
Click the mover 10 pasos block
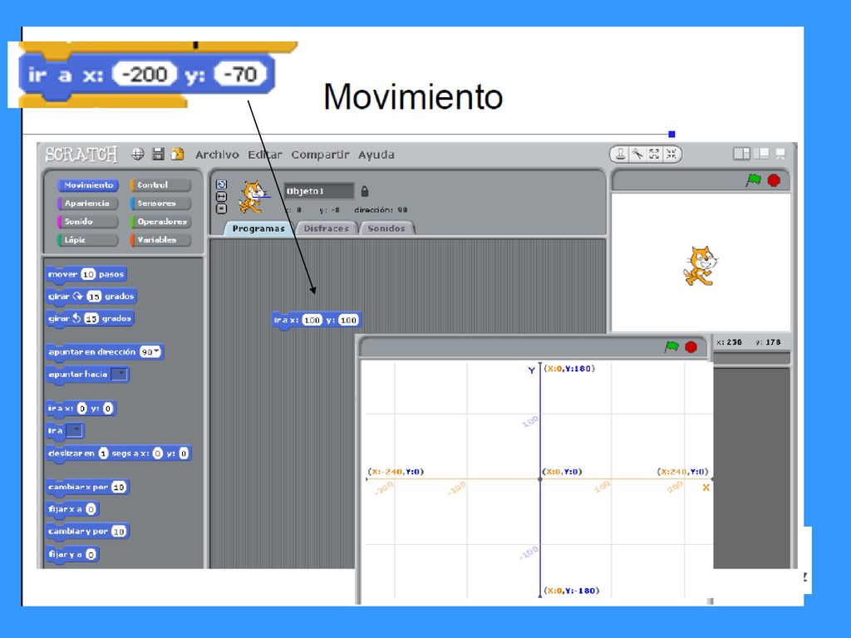click(x=86, y=274)
